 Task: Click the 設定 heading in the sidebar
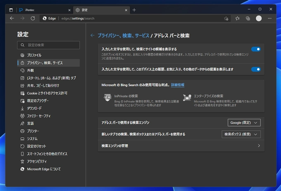click(23, 34)
